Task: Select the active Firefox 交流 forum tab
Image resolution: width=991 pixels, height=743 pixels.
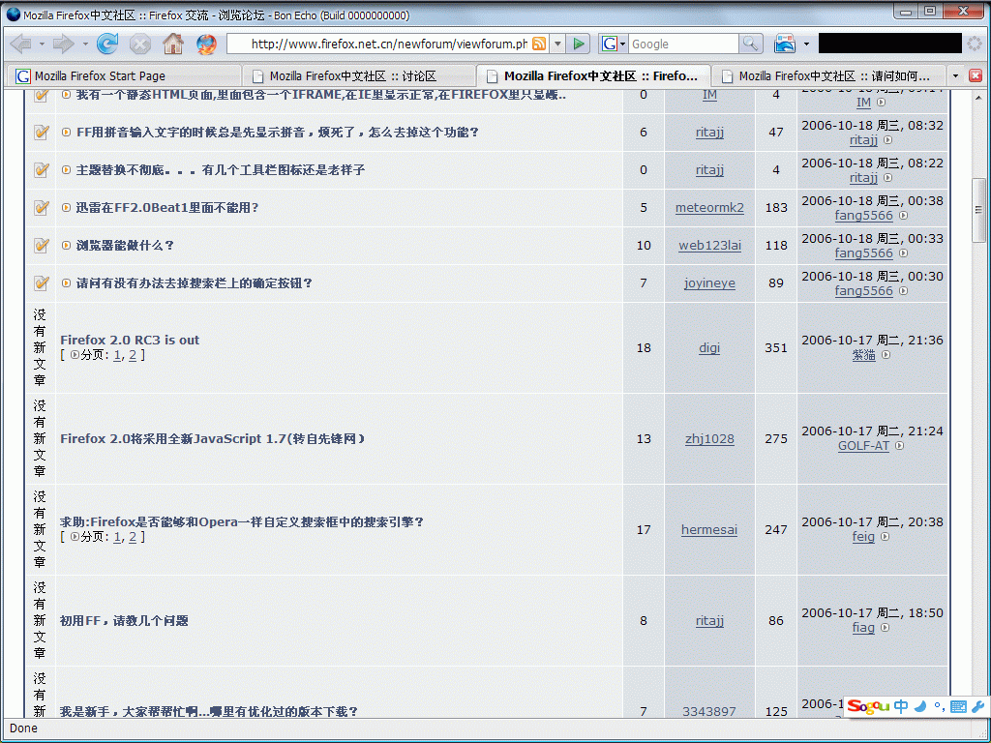Action: (593, 75)
